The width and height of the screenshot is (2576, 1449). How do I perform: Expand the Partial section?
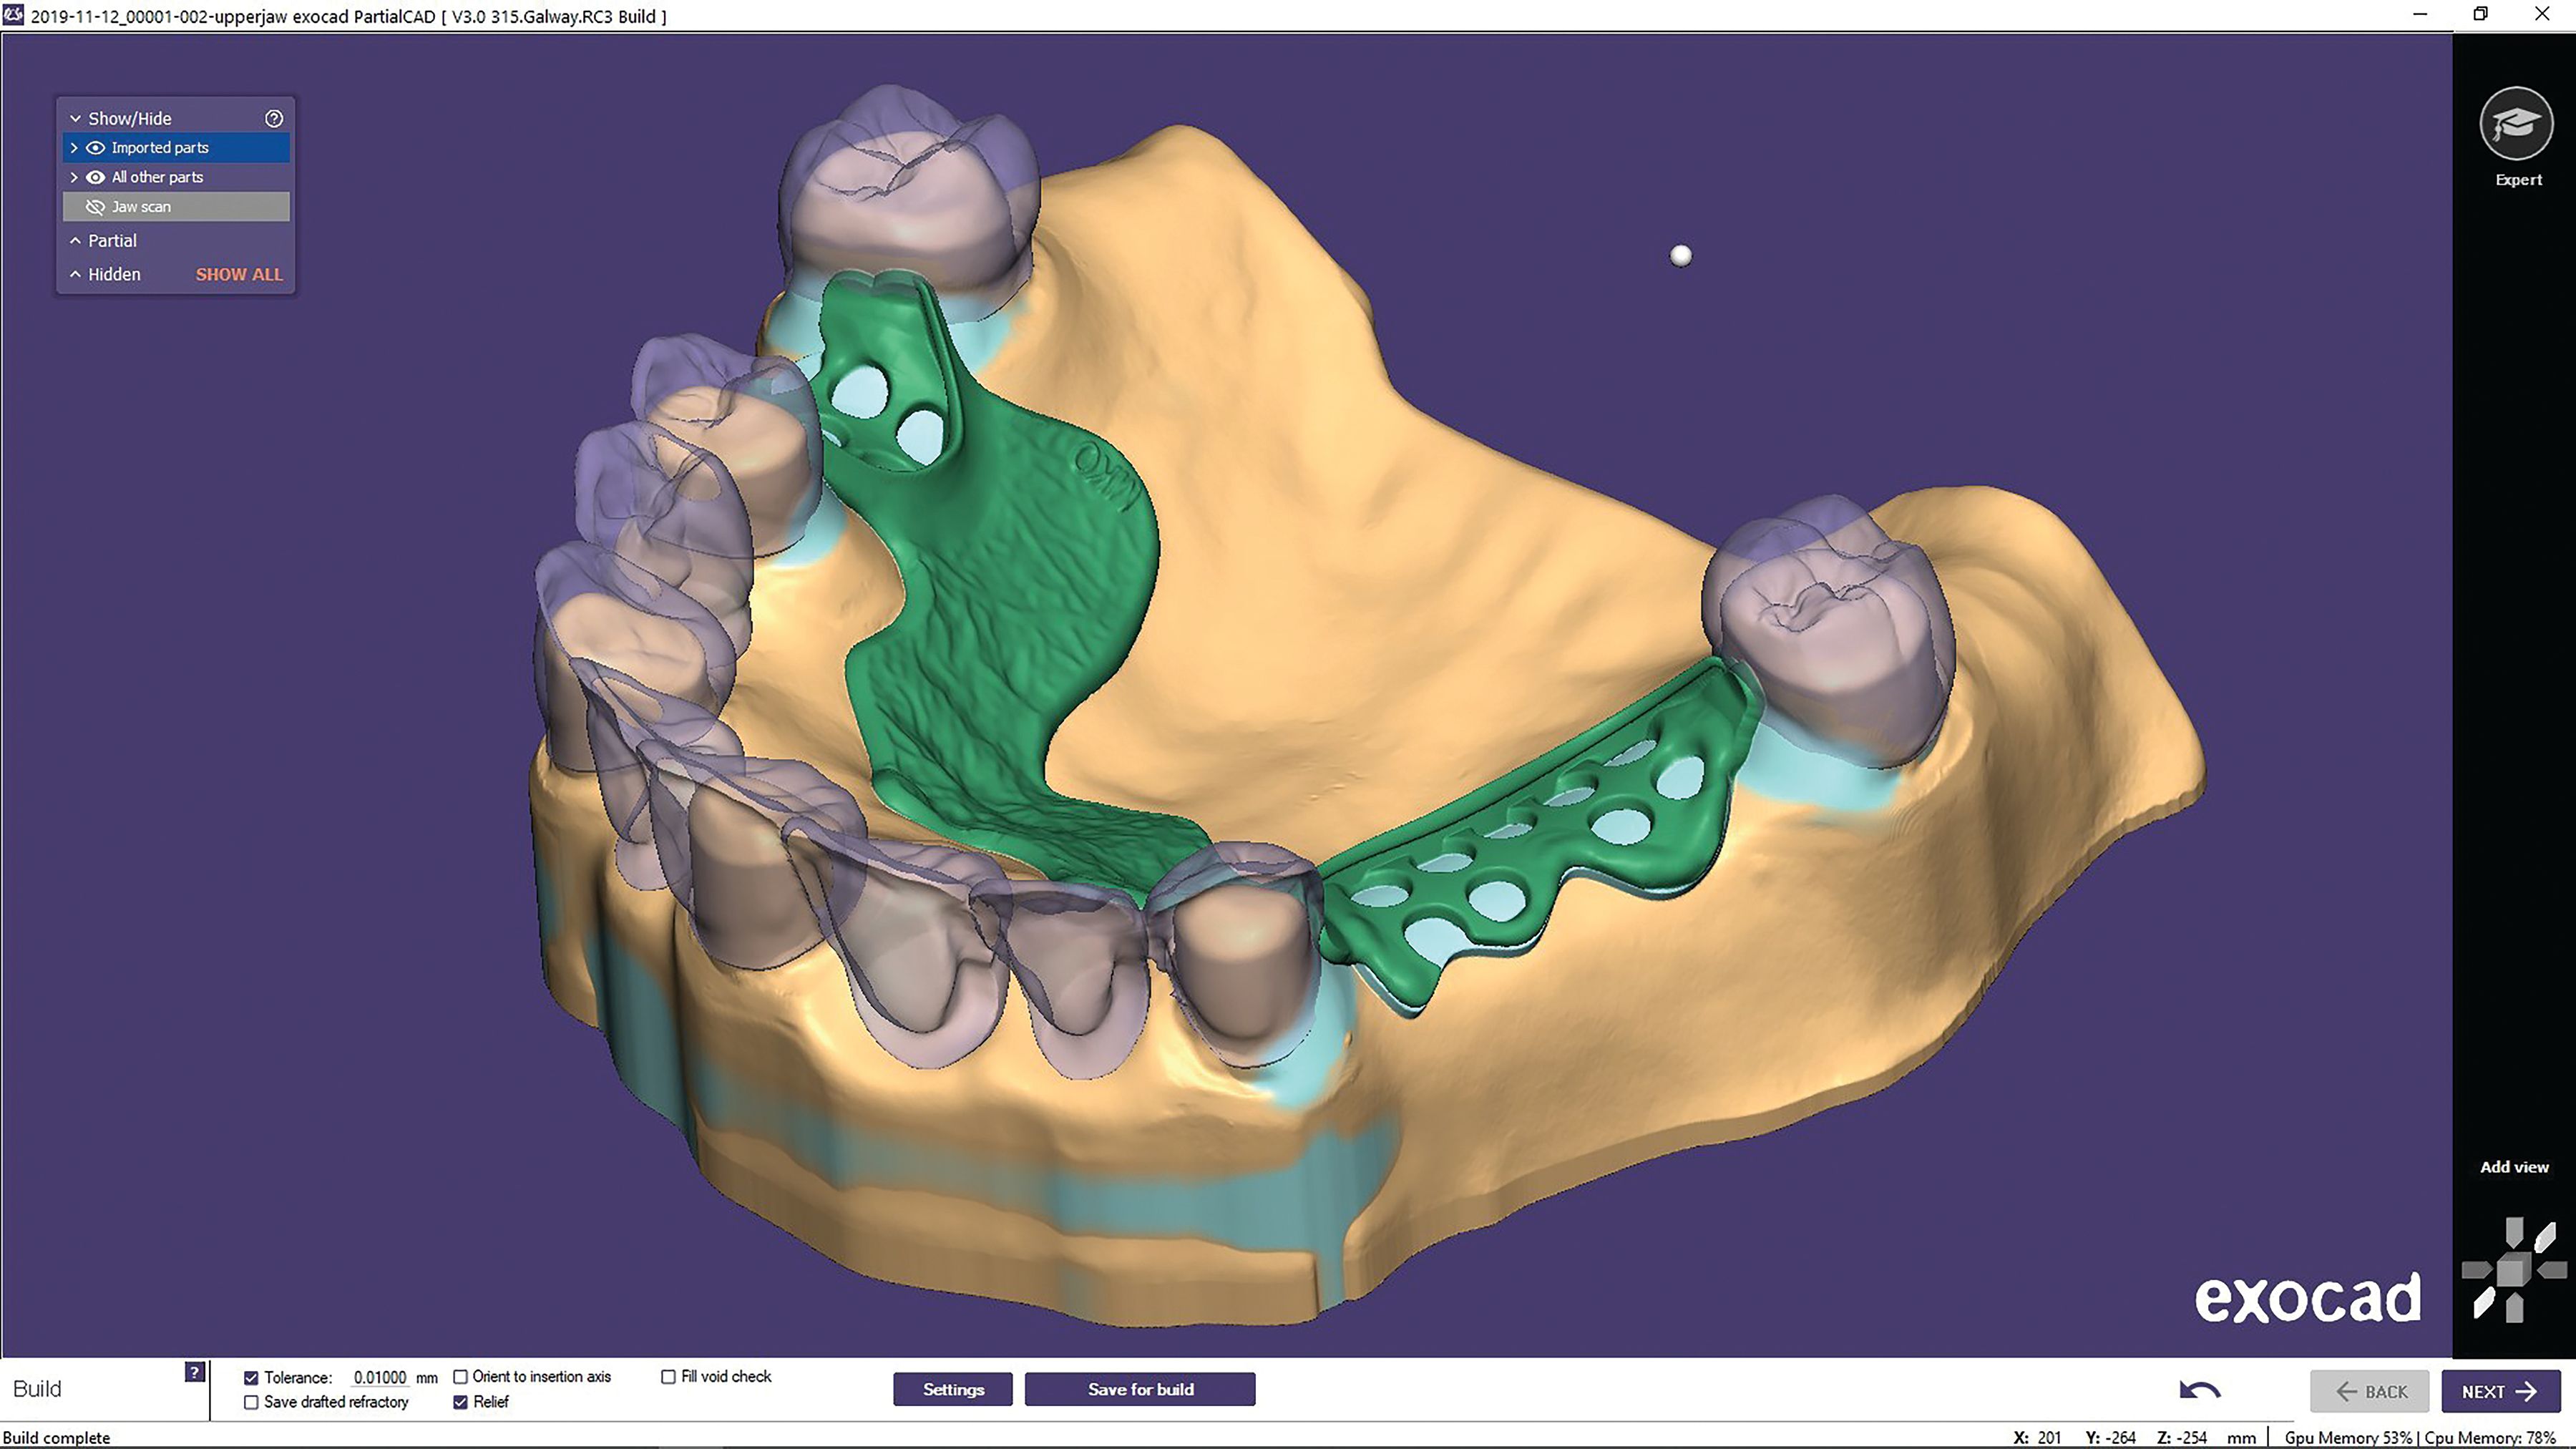pyautogui.click(x=75, y=241)
